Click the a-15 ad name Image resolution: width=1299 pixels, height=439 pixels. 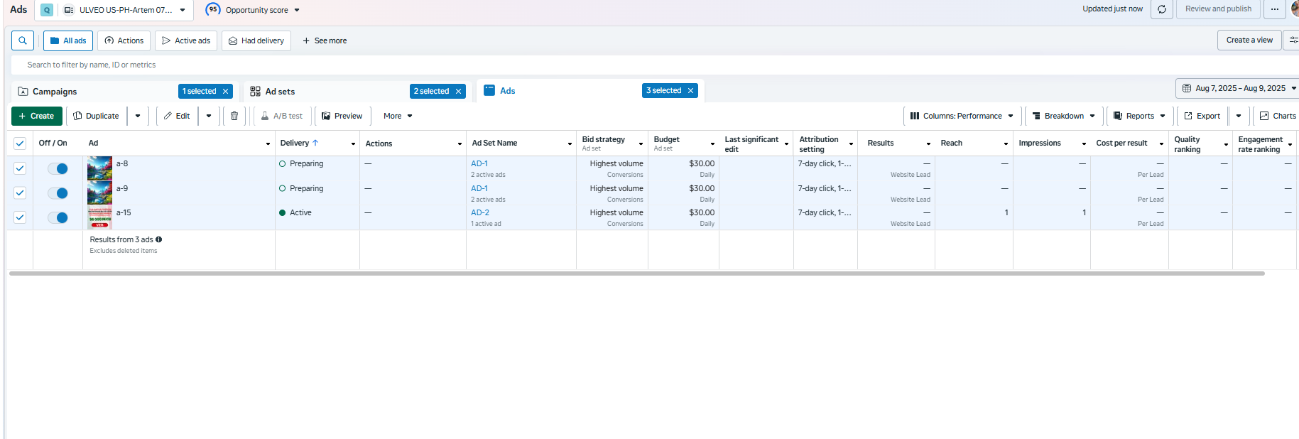pos(124,212)
